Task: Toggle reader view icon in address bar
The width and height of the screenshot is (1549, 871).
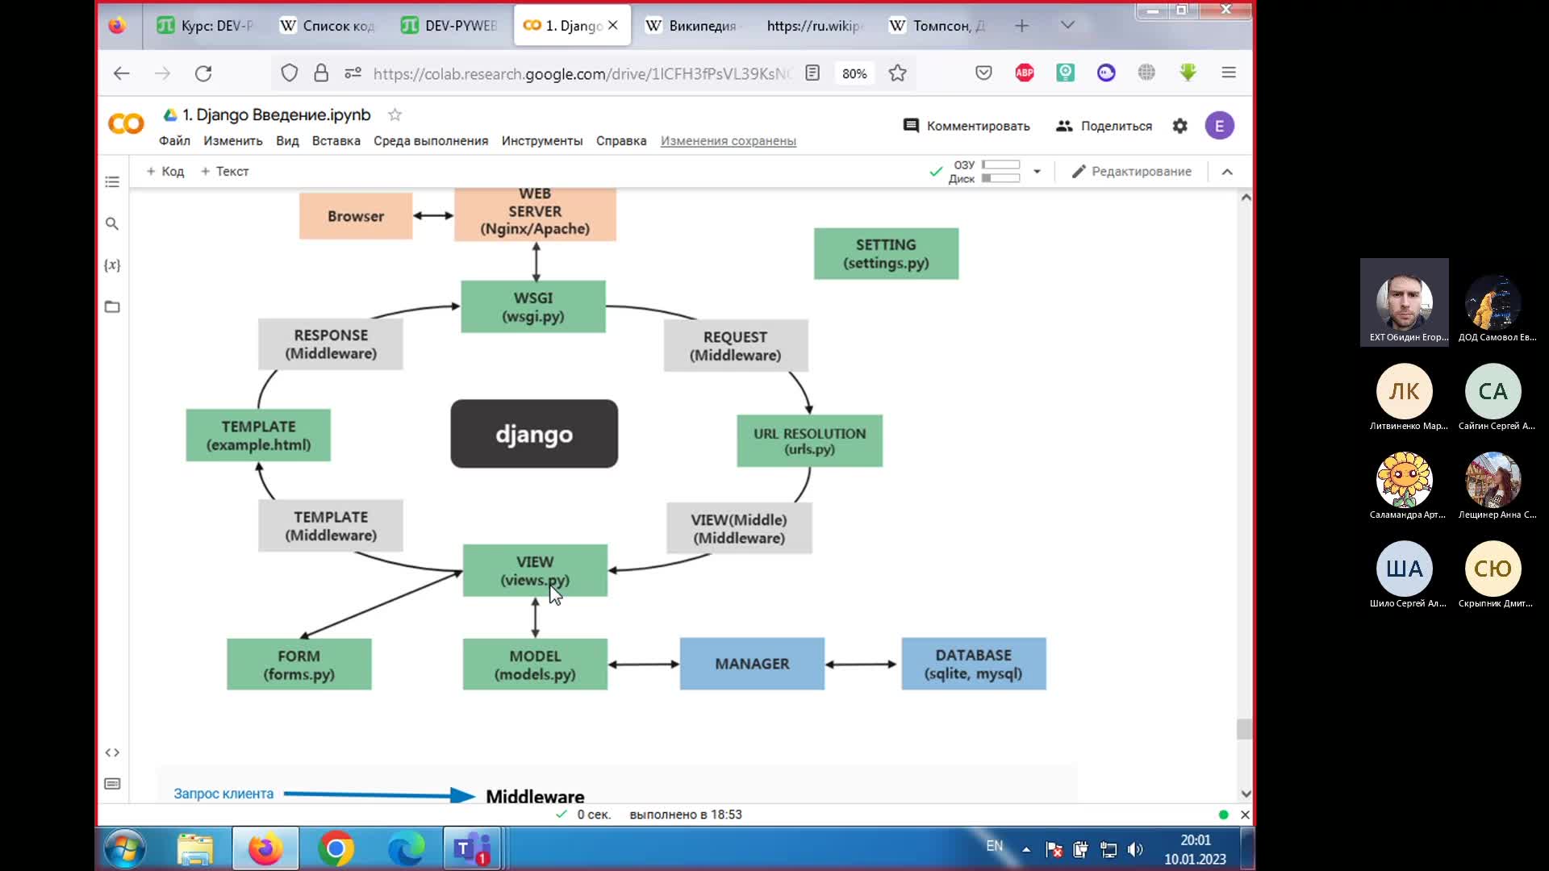Action: [x=812, y=73]
